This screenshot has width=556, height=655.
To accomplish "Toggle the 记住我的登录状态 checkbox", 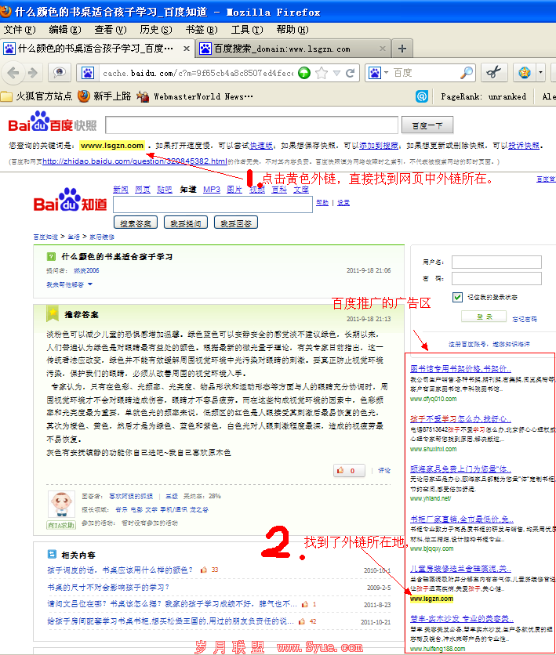I will (457, 298).
